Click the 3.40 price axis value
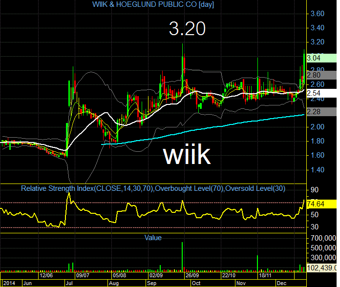 click(317, 28)
